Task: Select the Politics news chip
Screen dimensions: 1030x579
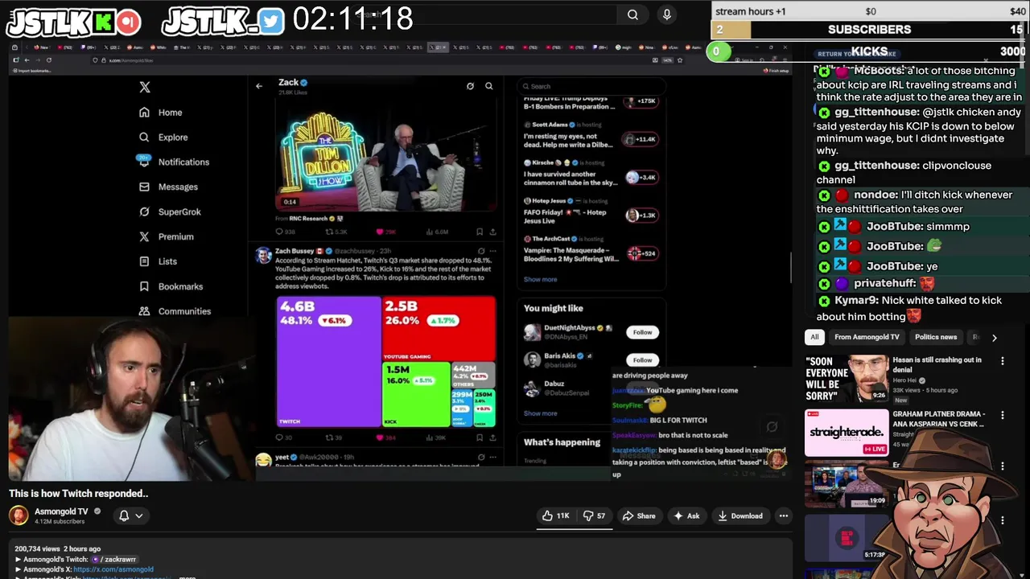Action: pyautogui.click(x=936, y=337)
